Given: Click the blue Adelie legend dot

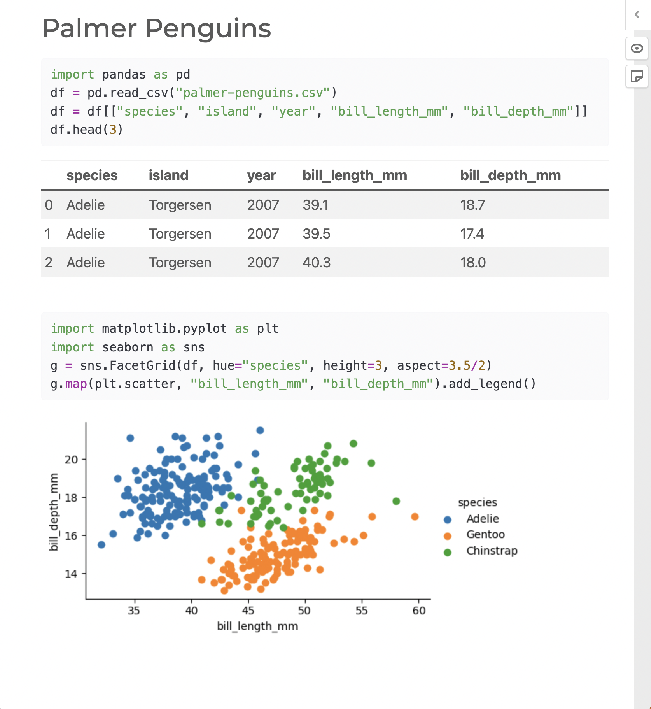Looking at the screenshot, I should coord(447,519).
